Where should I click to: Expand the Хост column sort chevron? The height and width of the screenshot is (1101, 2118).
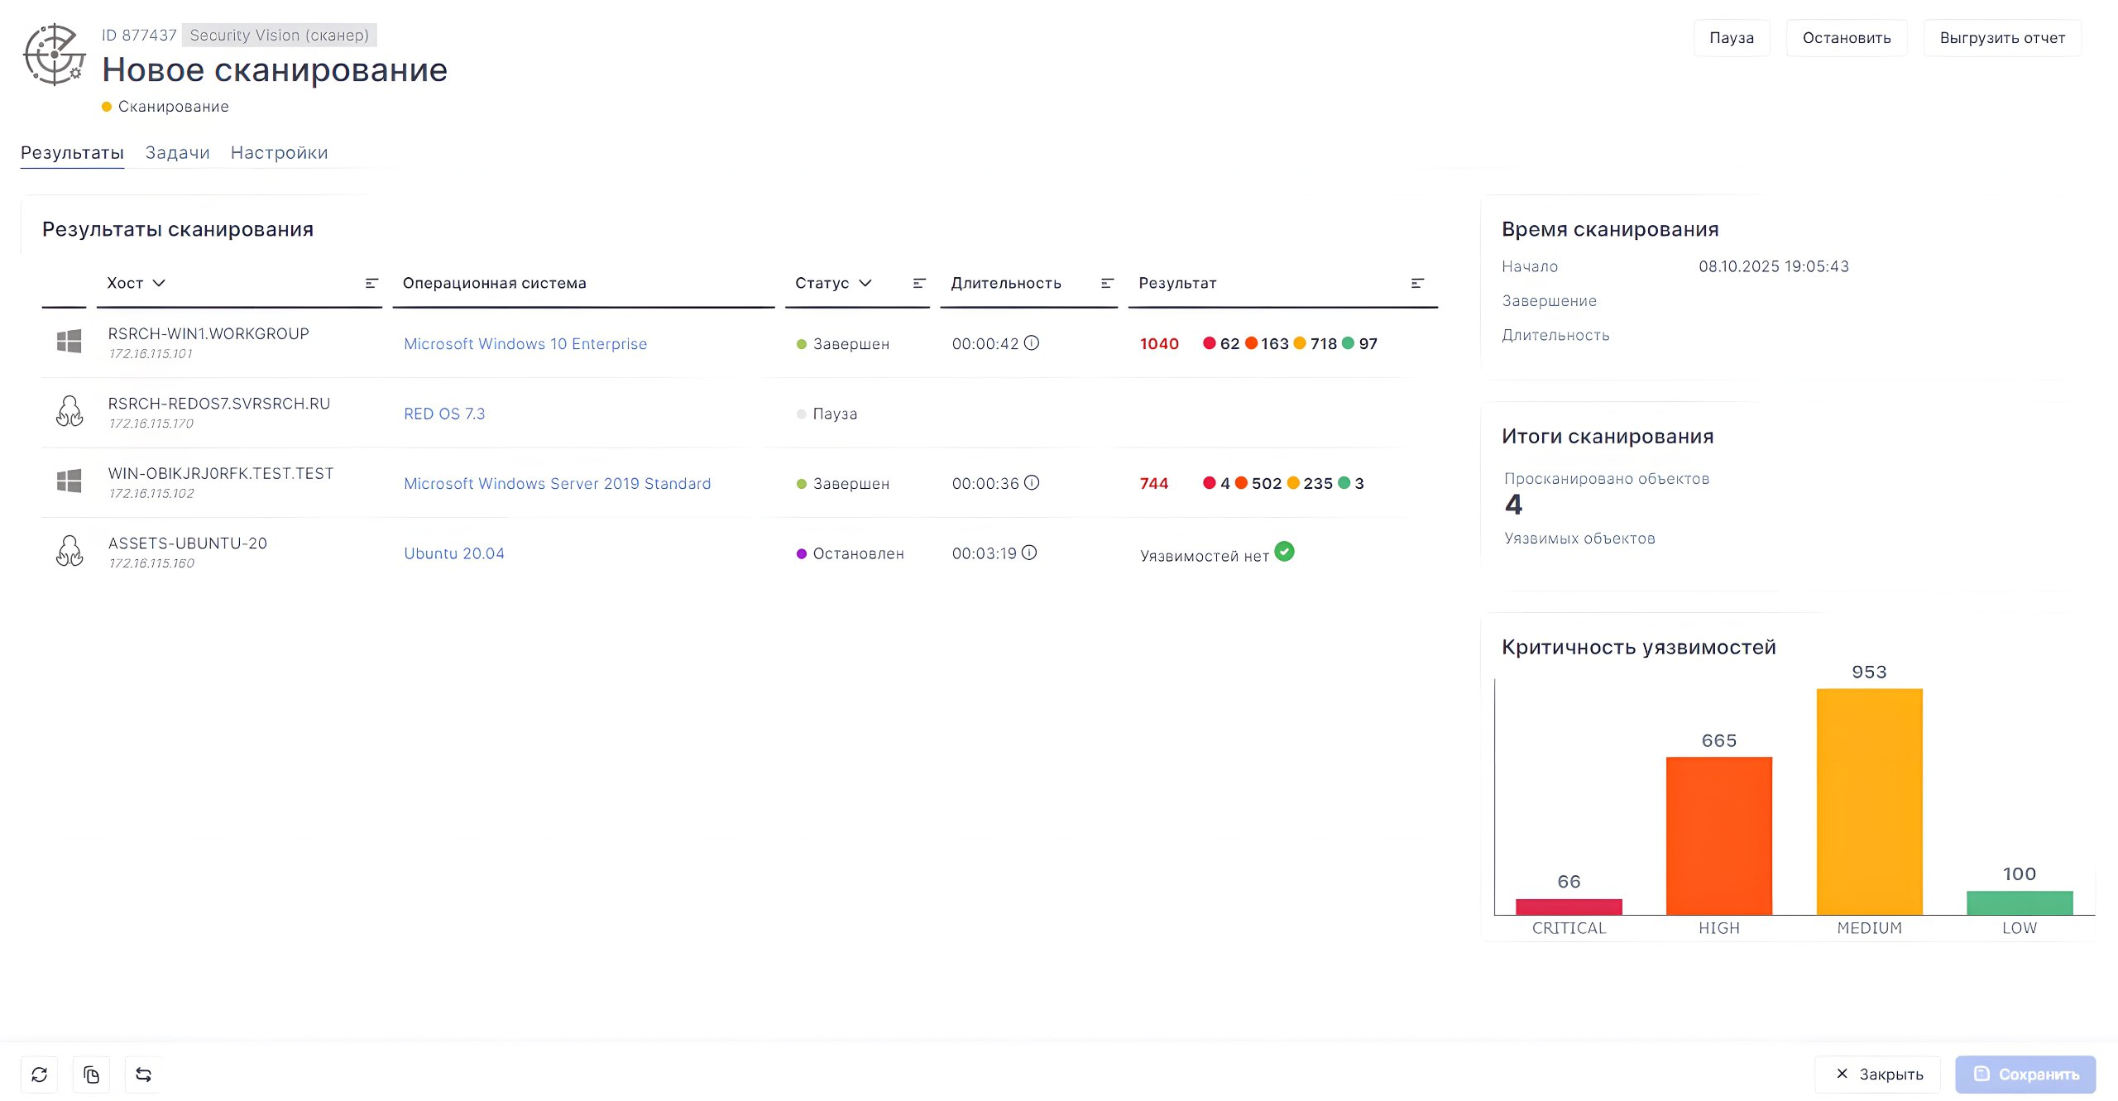pyautogui.click(x=160, y=283)
